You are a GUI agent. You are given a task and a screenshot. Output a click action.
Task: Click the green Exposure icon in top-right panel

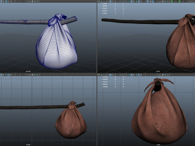click(x=172, y=1)
